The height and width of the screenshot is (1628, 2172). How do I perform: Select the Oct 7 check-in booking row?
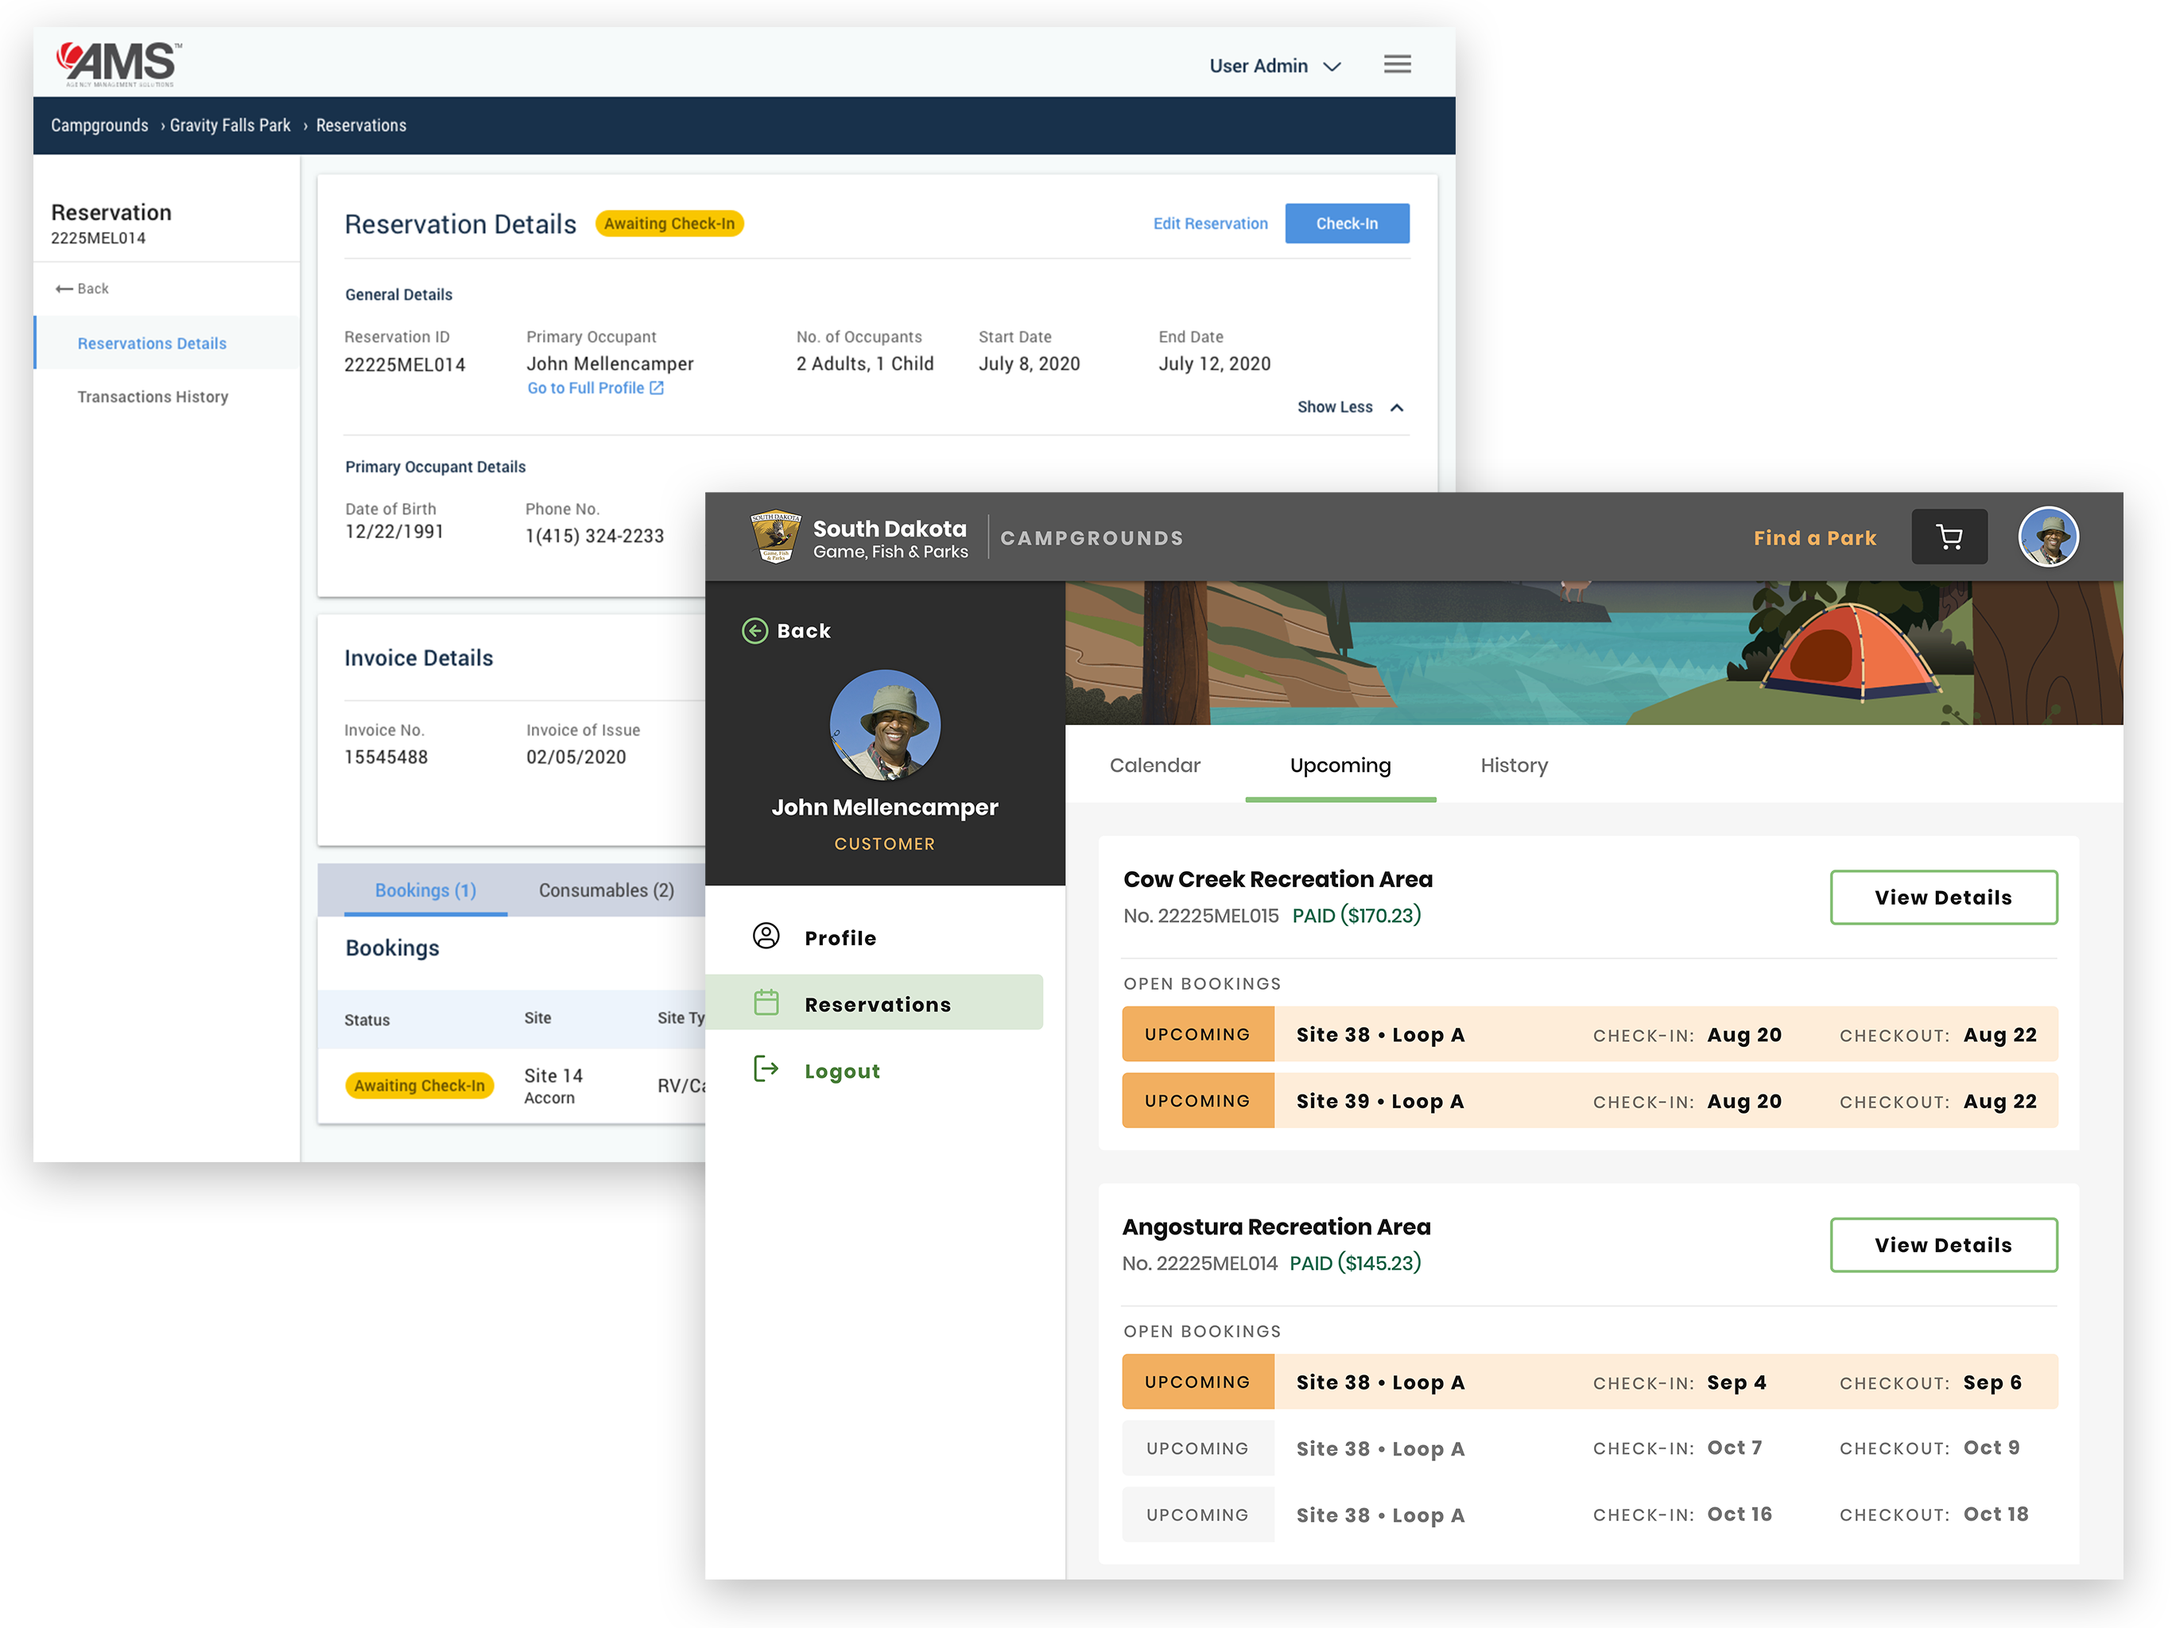[x=1590, y=1448]
